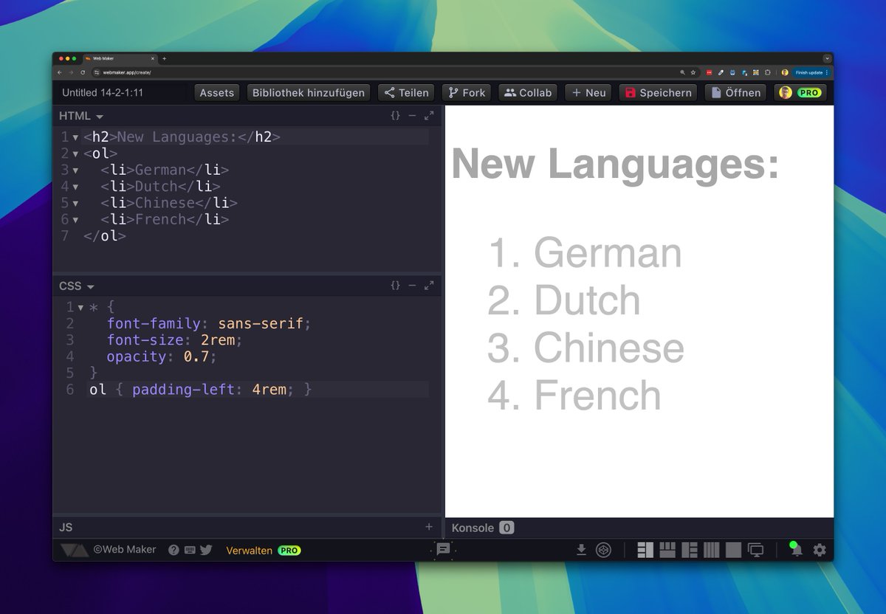Image resolution: width=886 pixels, height=614 pixels.
Task: Expand HTML pane to full size
Action: tap(429, 116)
